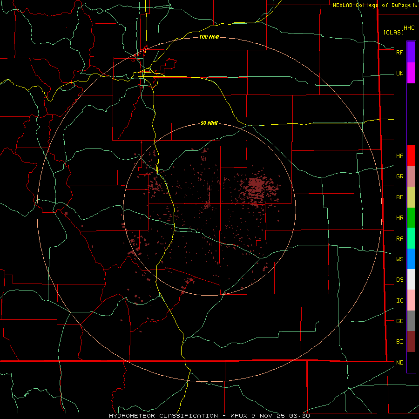
Task: Click the HHC product code label
Action: [409, 28]
